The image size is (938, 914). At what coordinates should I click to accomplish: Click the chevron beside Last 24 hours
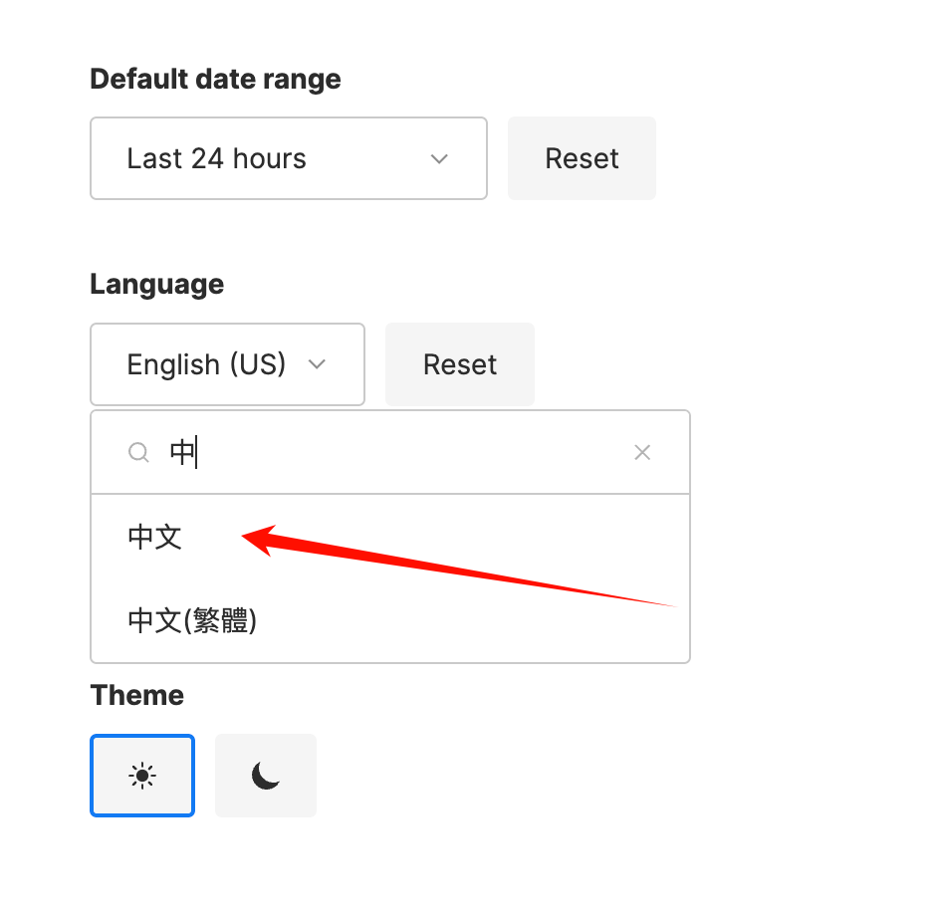439,159
